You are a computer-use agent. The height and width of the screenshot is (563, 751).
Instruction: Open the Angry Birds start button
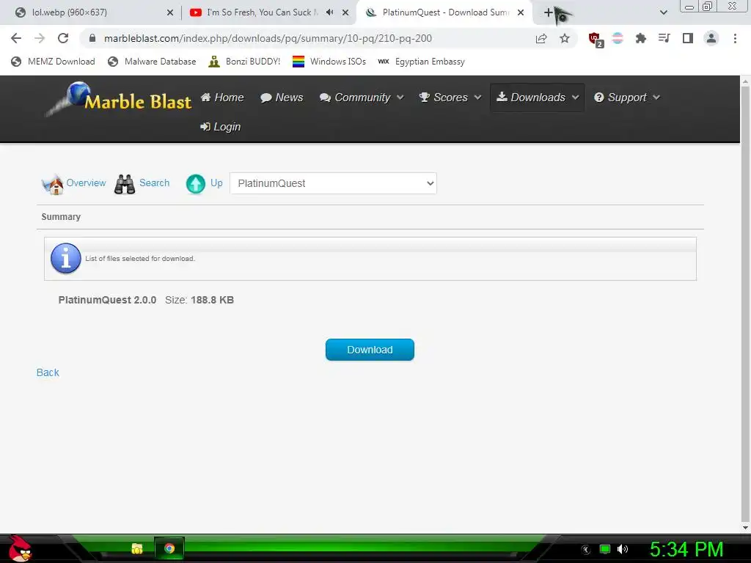(x=19, y=548)
